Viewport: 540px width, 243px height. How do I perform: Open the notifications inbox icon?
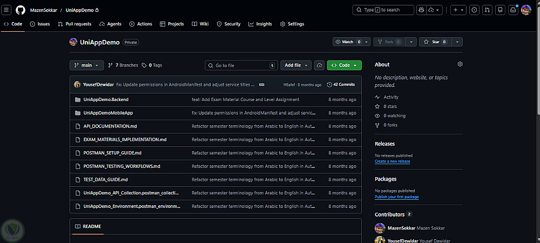pyautogui.click(x=513, y=10)
